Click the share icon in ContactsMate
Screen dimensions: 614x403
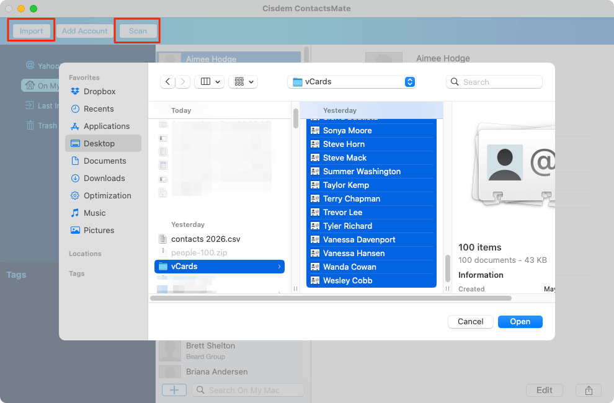pos(589,390)
